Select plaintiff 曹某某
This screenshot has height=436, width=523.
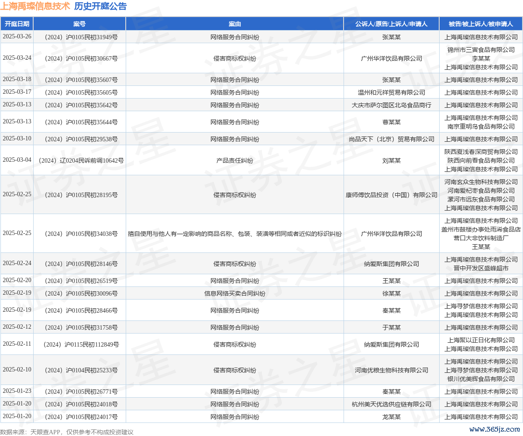[392, 122]
